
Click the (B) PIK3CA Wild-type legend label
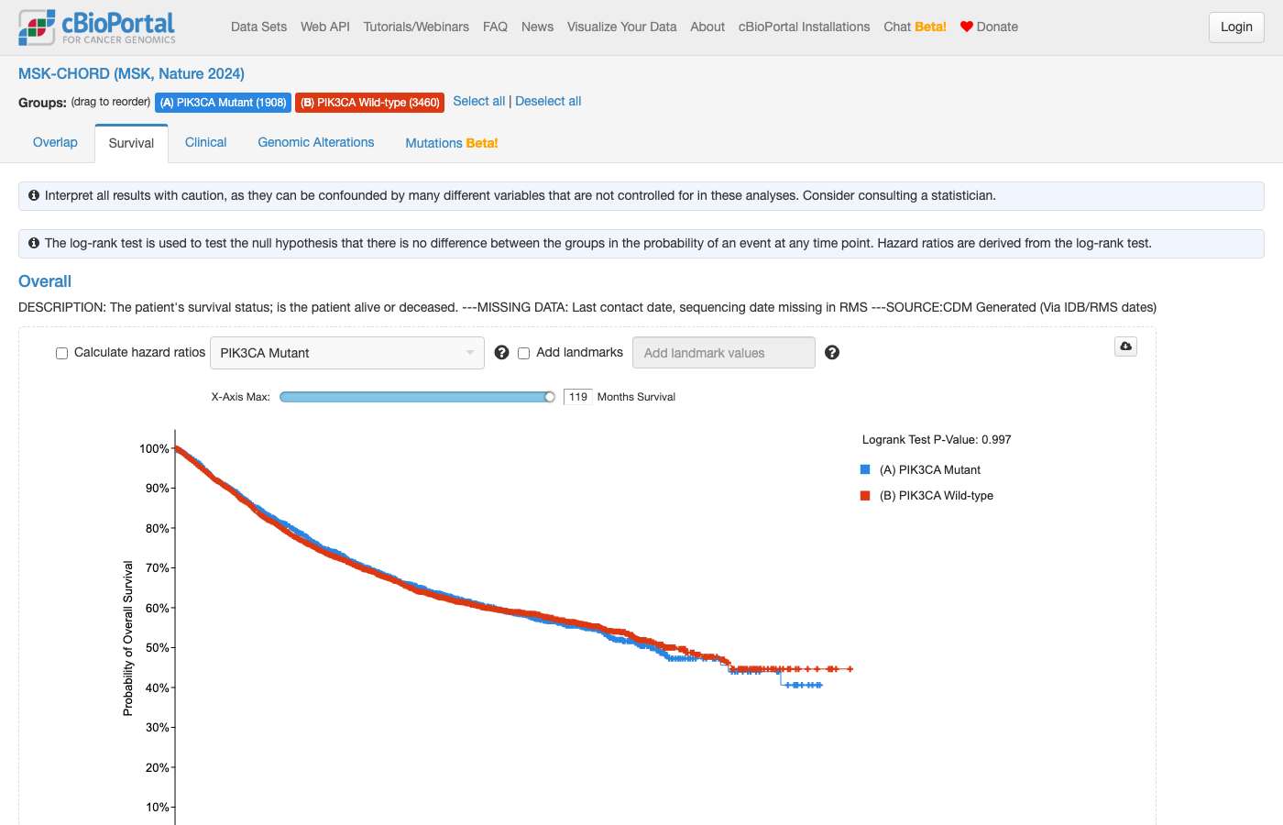(937, 496)
